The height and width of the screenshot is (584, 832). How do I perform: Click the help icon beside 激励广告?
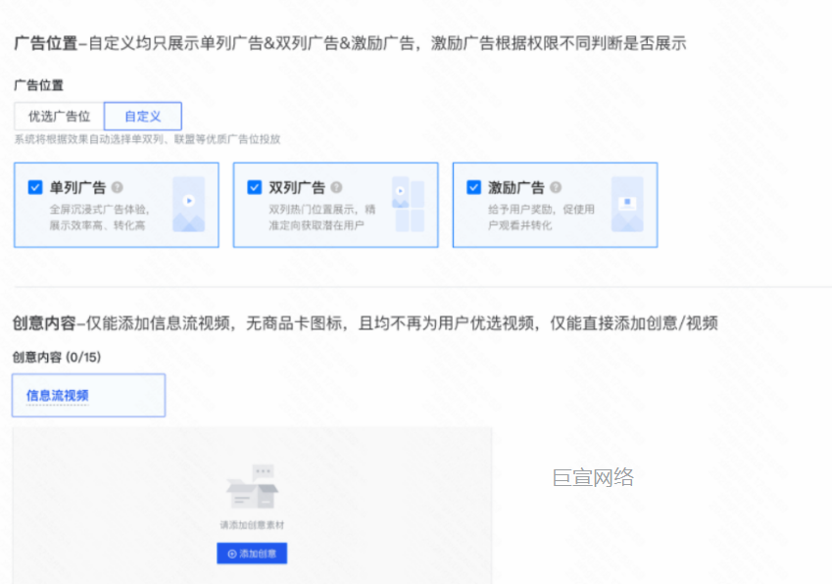click(x=558, y=185)
